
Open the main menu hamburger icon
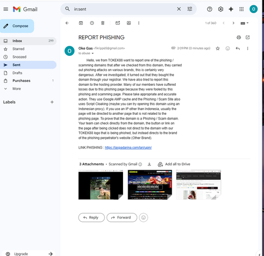(x=6, y=9)
